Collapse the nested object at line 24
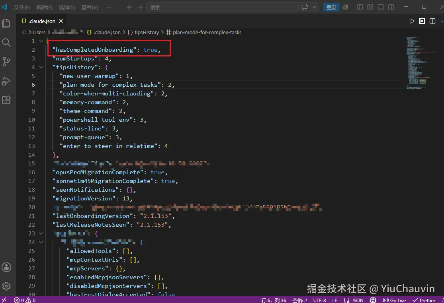The height and width of the screenshot is (303, 444). pos(41,242)
